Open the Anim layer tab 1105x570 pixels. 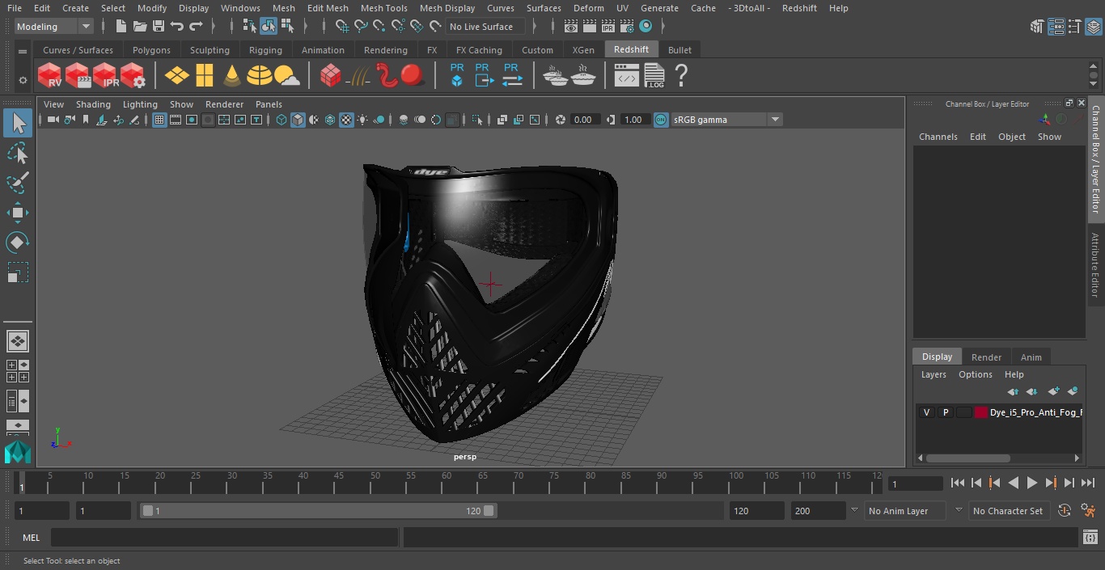click(x=1031, y=357)
